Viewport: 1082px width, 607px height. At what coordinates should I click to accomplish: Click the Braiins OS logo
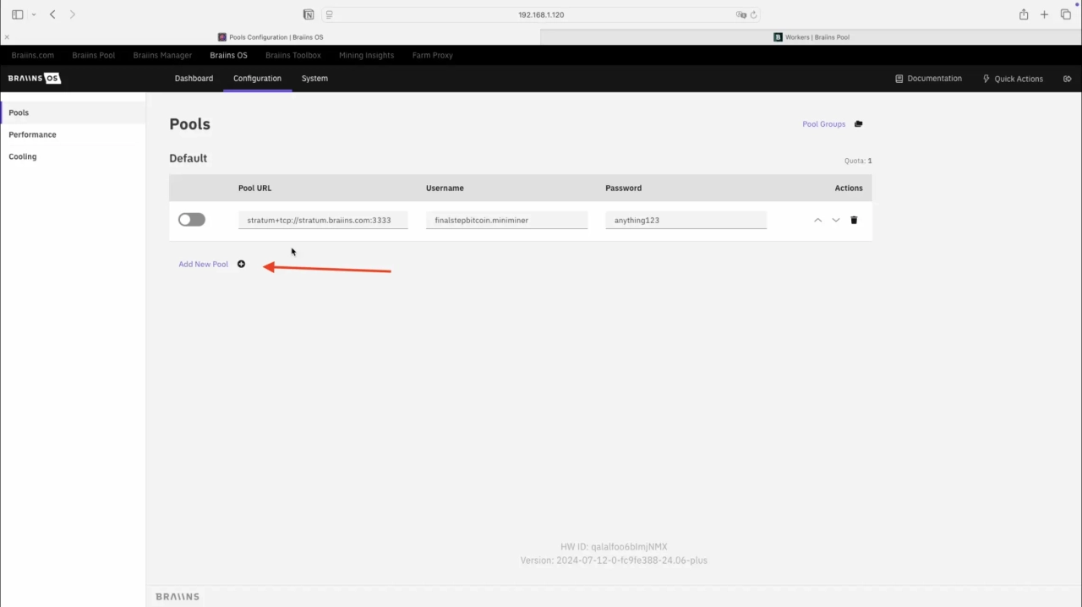click(x=35, y=79)
